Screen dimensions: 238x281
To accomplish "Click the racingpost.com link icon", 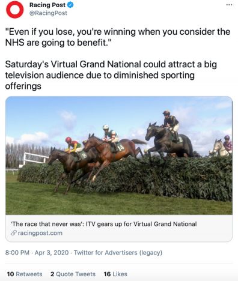I will (x=14, y=233).
